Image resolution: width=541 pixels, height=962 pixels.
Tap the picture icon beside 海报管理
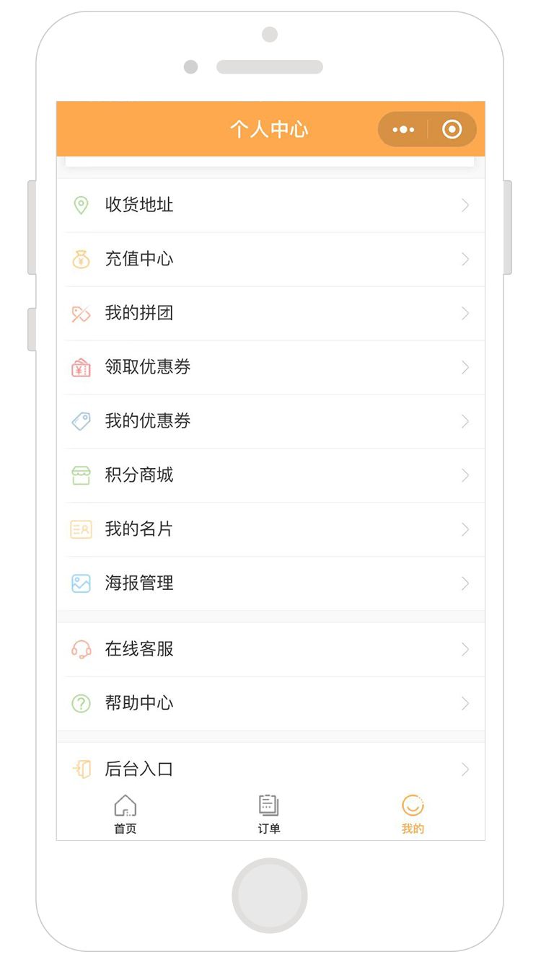point(81,583)
